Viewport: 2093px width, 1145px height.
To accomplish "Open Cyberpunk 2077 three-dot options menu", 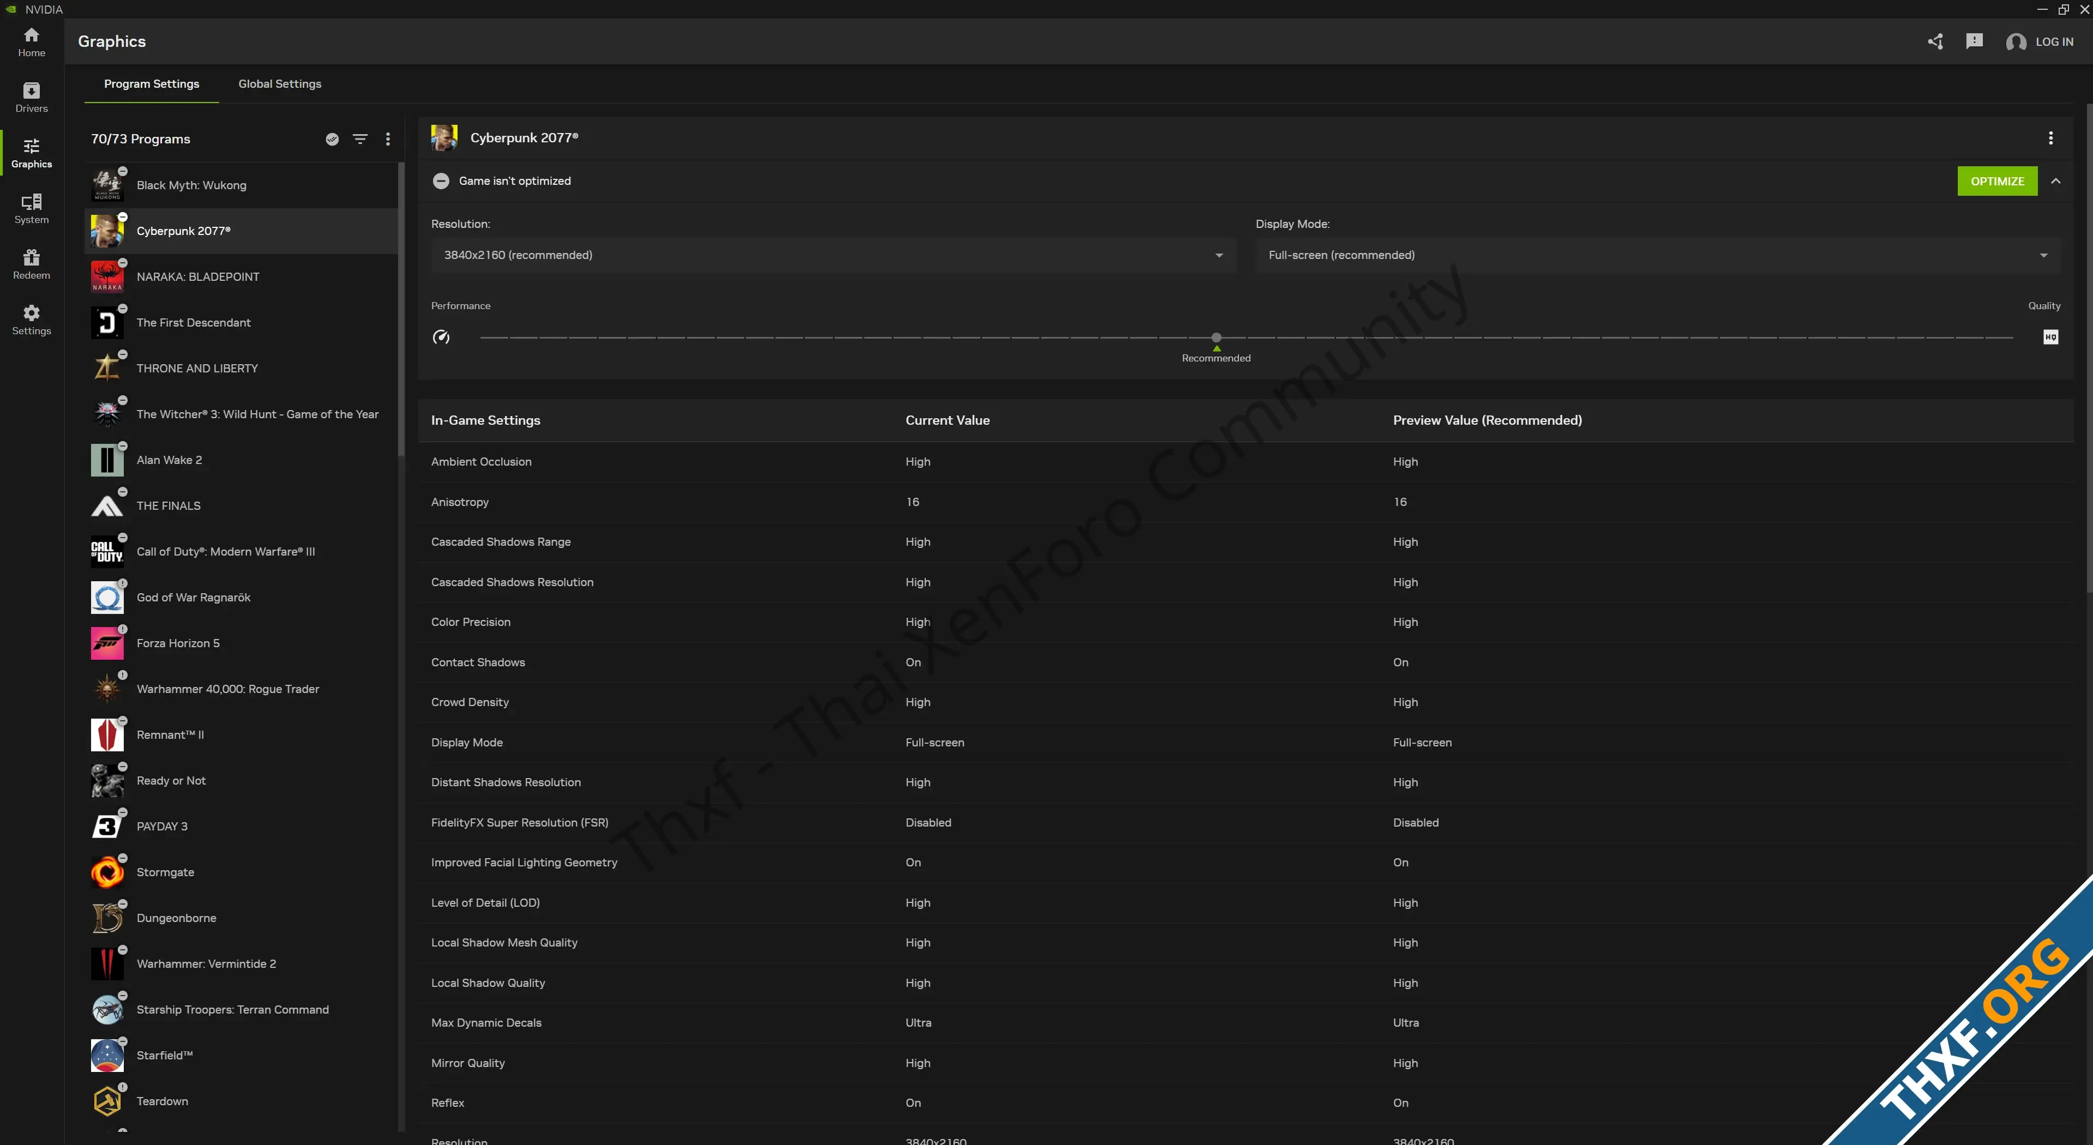I will click(x=2051, y=138).
